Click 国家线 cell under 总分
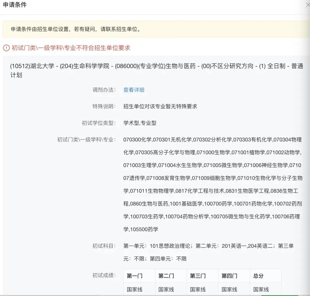This screenshot has height=296, width=310. 266,289
